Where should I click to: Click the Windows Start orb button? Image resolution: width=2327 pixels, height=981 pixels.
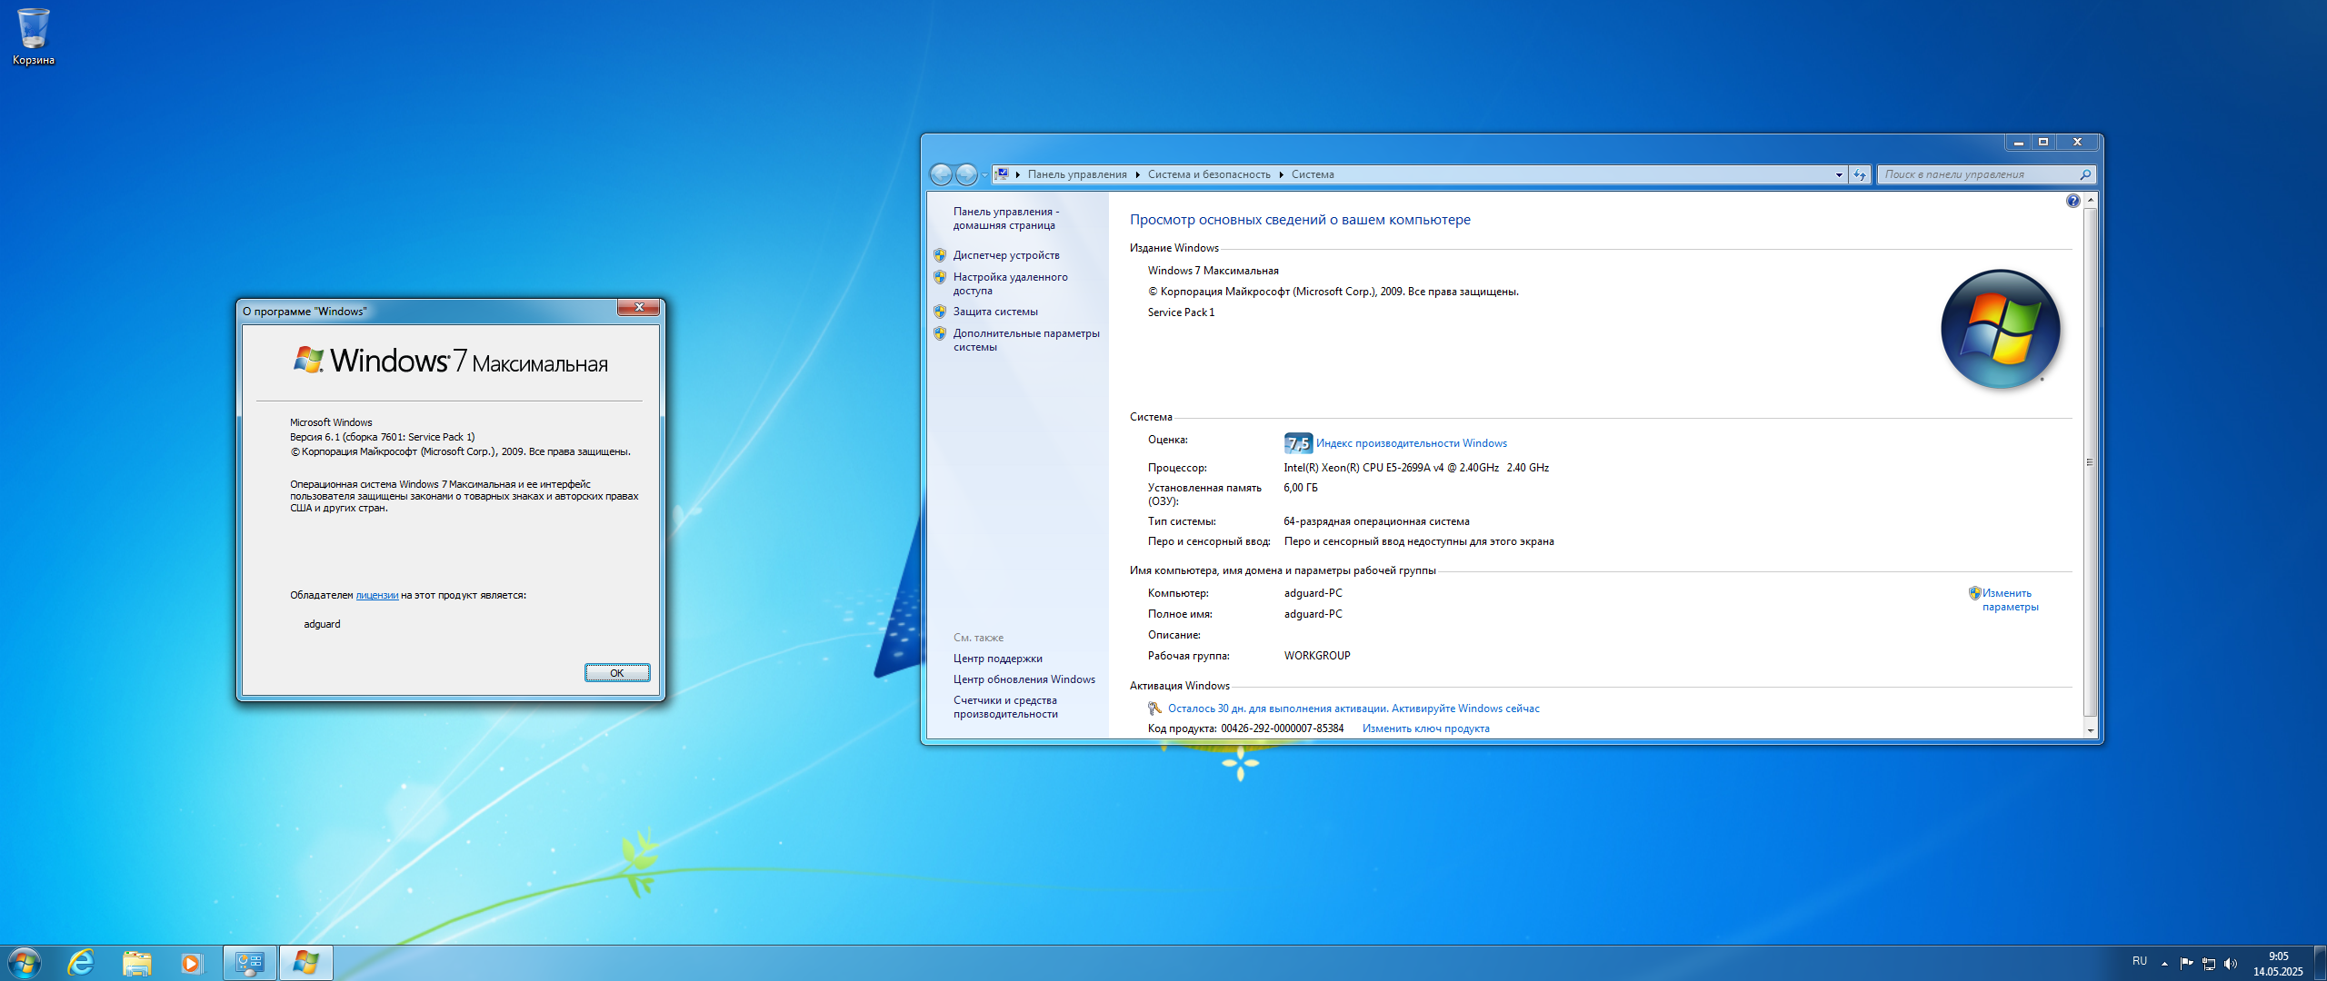point(25,963)
